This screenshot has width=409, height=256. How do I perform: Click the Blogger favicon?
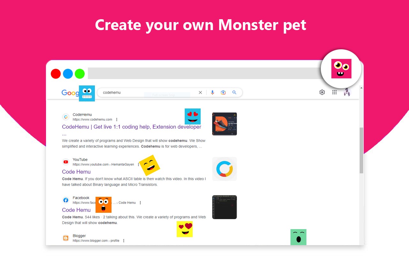[66, 238]
